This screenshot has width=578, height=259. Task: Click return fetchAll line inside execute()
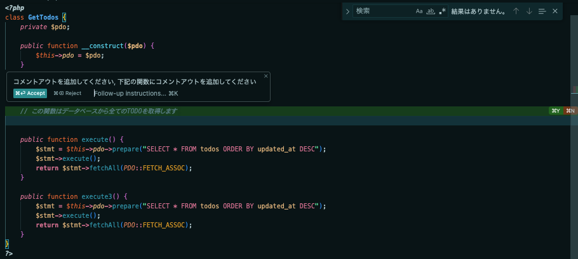point(114,168)
